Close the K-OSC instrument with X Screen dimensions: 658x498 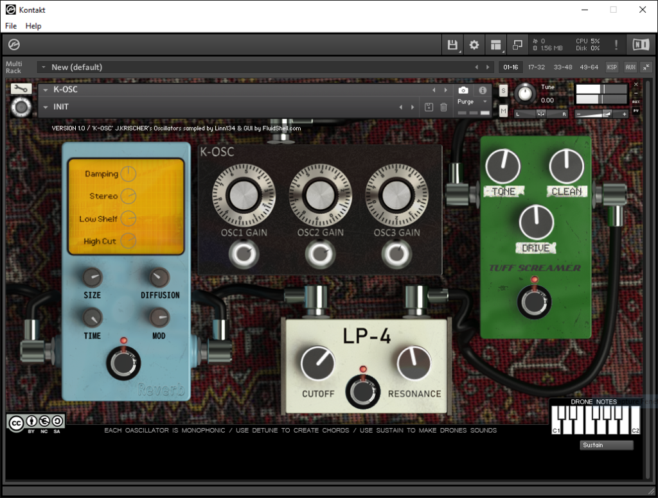636,84
